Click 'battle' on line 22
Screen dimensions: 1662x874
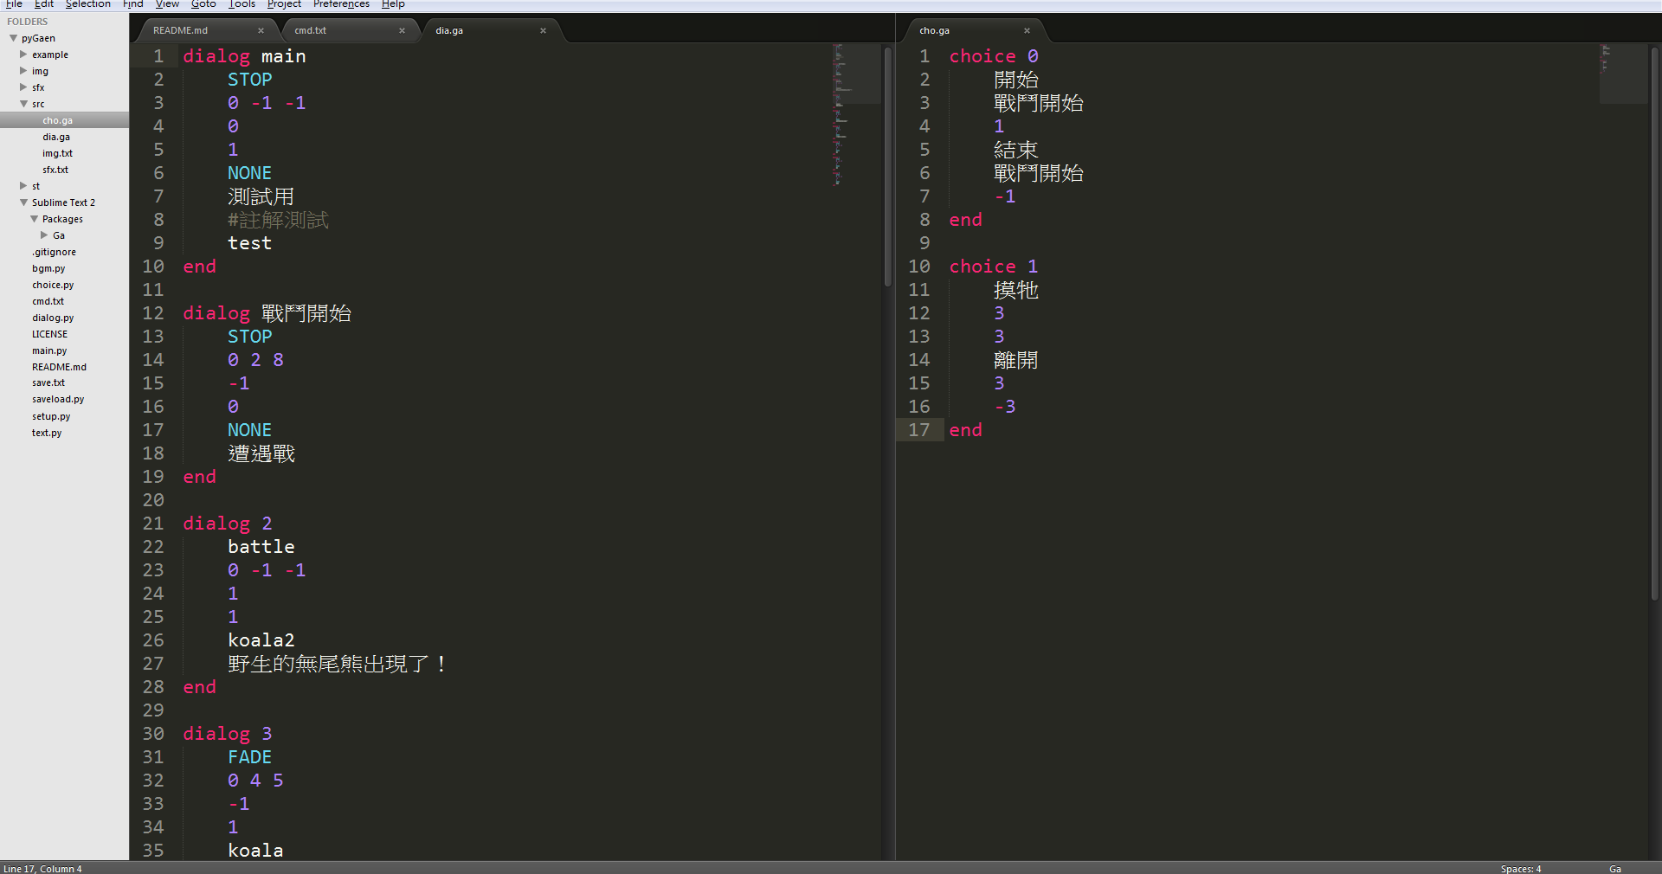pyautogui.click(x=261, y=547)
